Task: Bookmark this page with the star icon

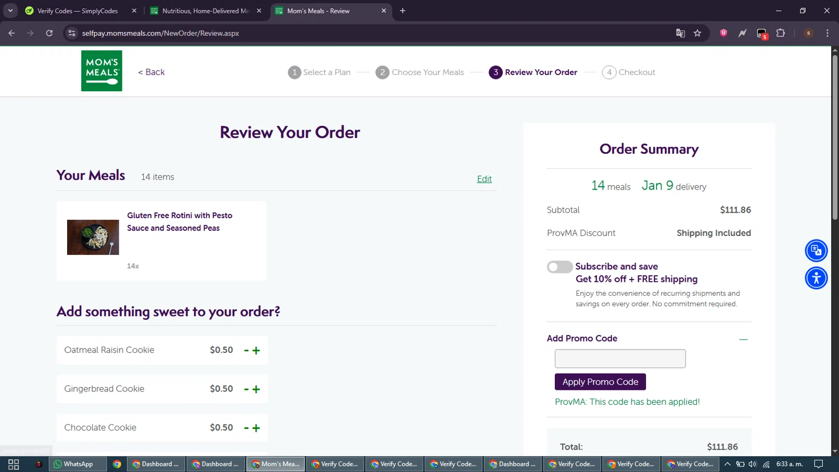Action: point(697,33)
